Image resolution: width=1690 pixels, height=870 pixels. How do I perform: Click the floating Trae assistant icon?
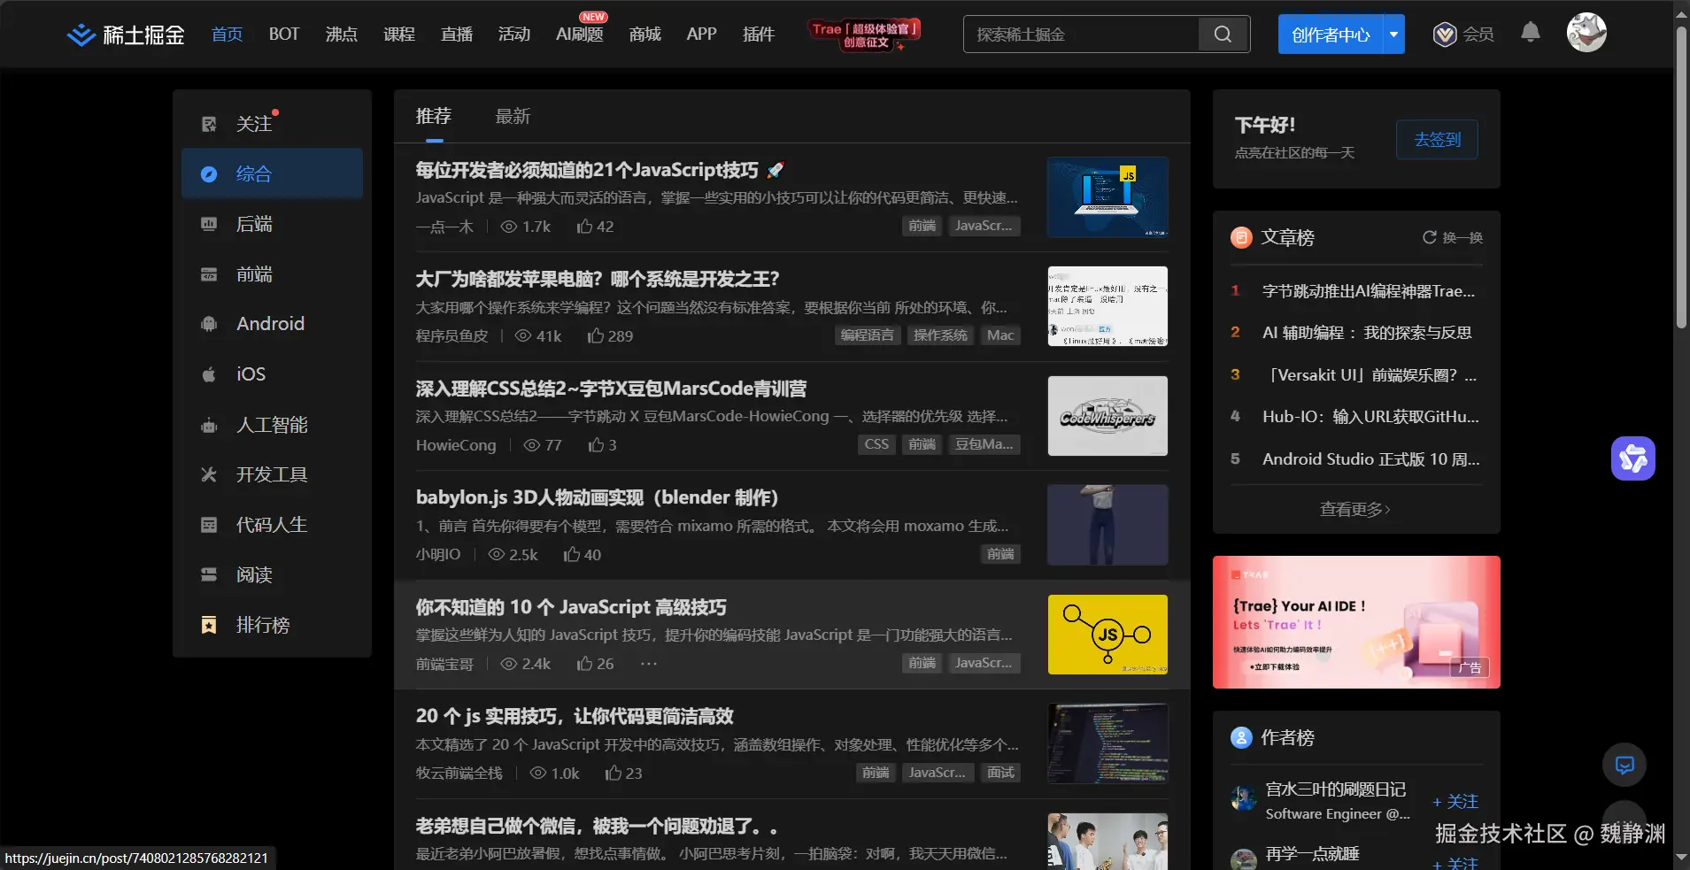coord(1632,458)
